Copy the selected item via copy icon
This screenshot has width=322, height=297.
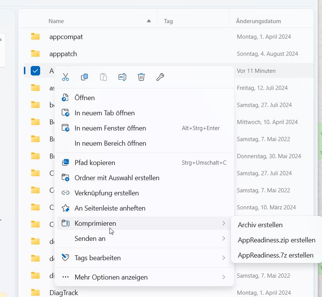(84, 77)
